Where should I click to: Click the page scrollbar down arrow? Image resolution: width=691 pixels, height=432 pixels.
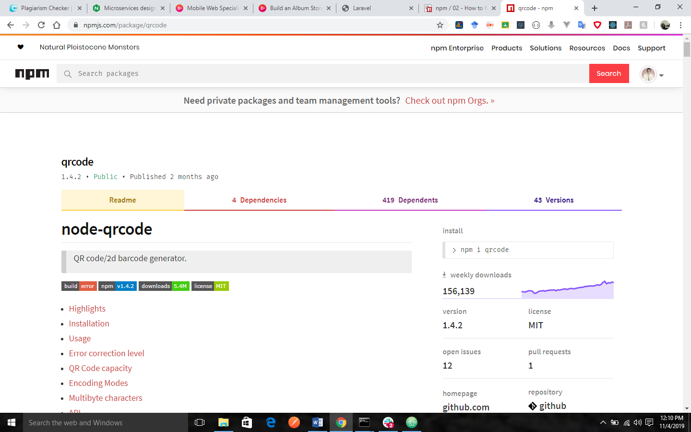(687, 408)
